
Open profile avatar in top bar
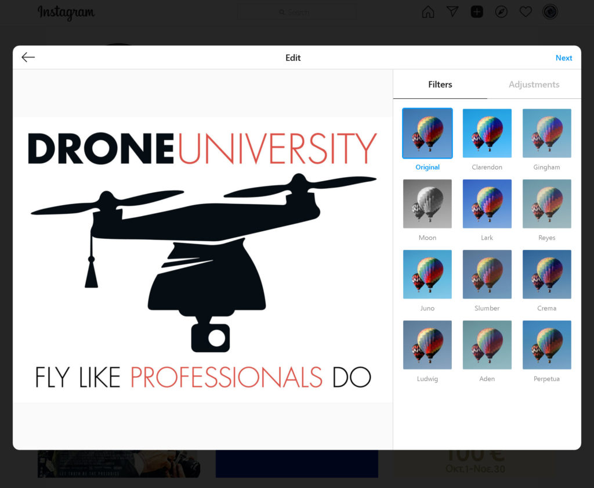point(550,12)
